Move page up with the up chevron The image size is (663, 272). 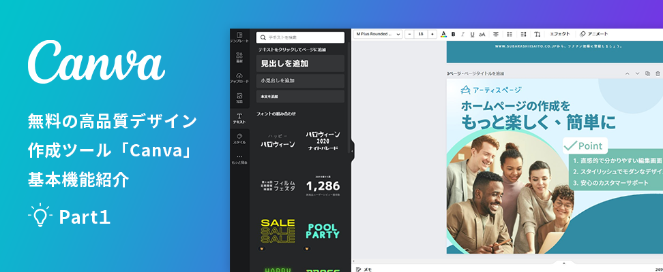[x=627, y=74]
